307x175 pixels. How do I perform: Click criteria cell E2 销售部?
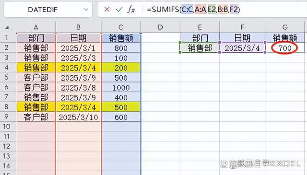(x=200, y=48)
